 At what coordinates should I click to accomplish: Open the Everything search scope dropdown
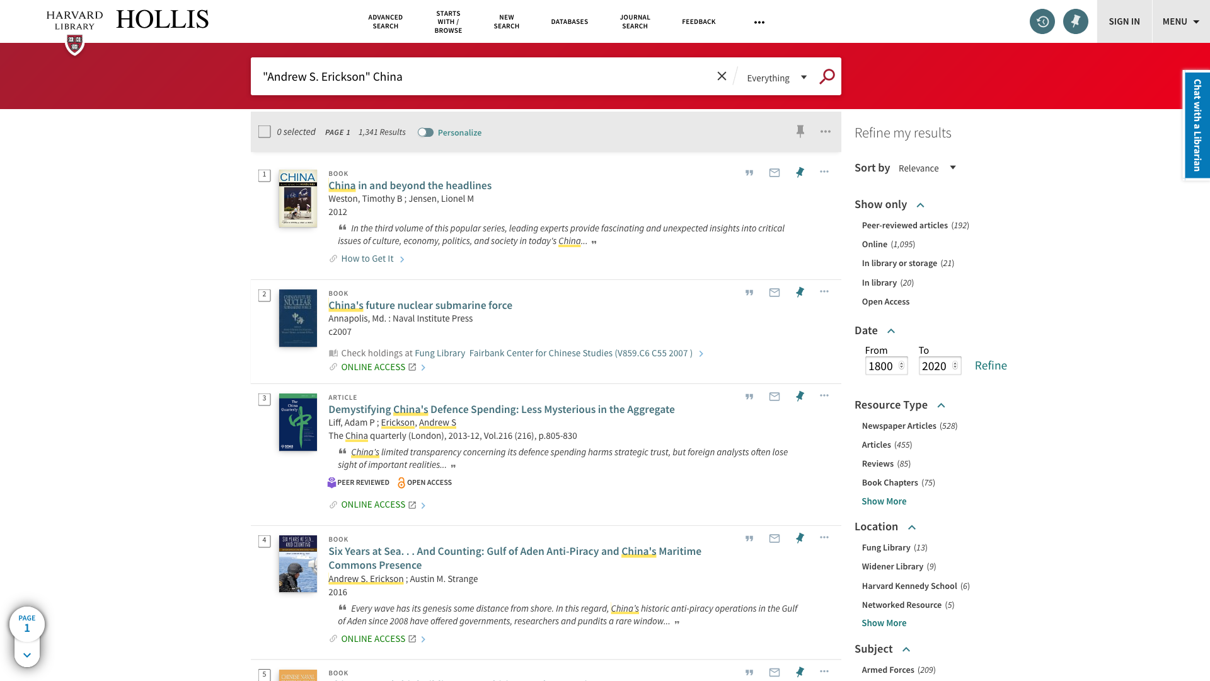tap(776, 78)
